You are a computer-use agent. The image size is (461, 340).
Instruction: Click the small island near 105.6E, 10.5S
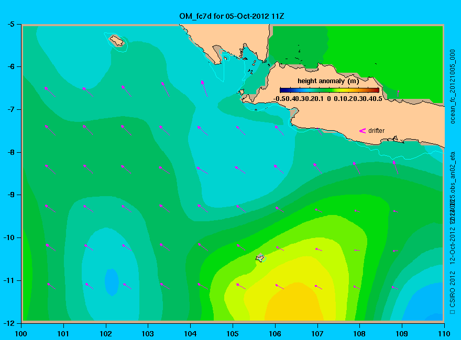260,258
